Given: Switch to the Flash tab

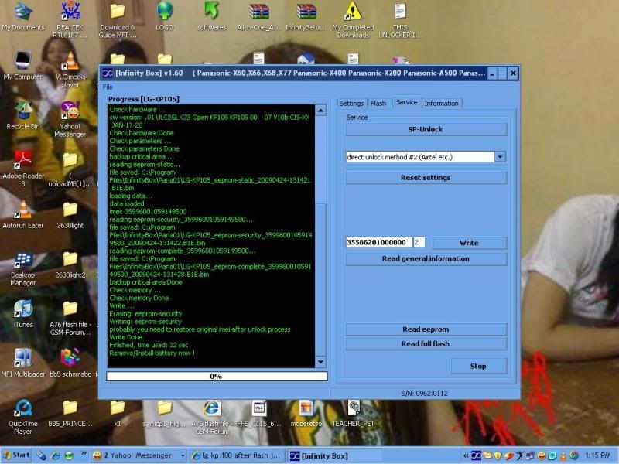Looking at the screenshot, I should point(378,104).
